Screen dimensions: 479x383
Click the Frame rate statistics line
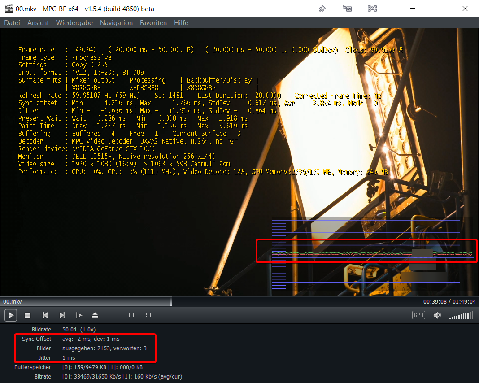(x=210, y=49)
